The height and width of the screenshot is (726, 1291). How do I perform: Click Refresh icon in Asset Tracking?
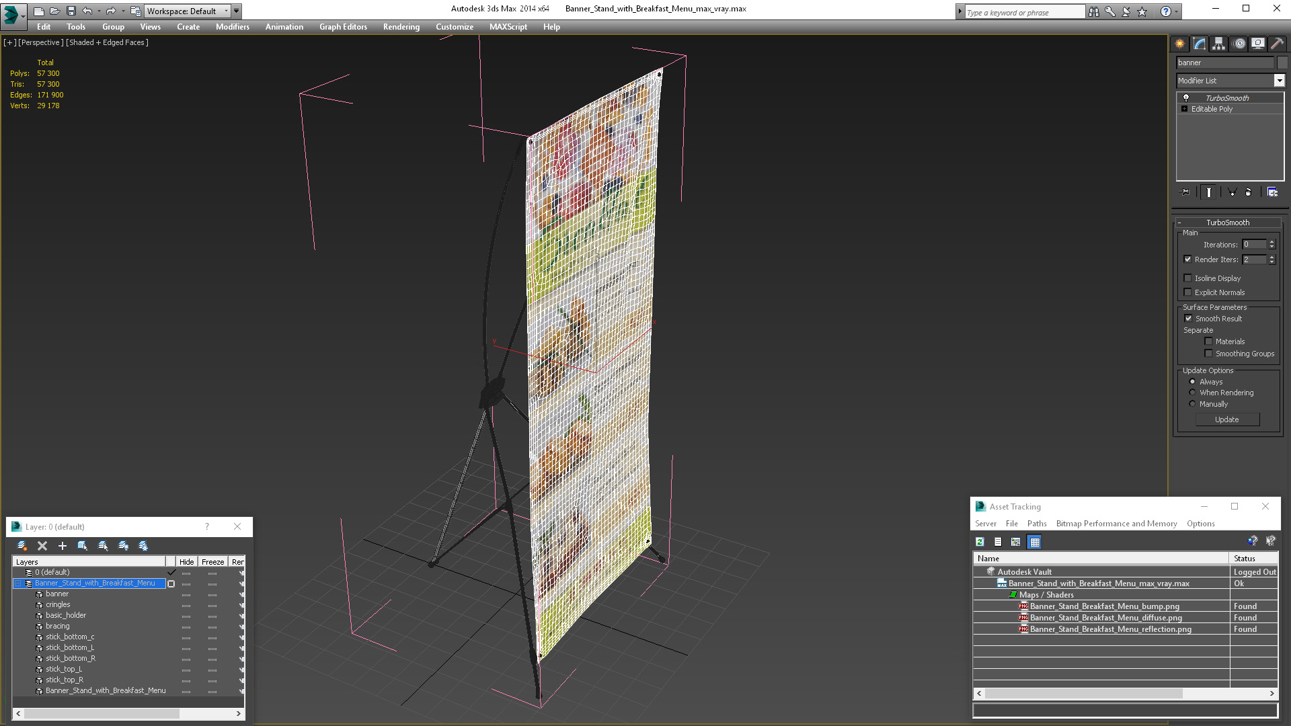click(x=980, y=542)
